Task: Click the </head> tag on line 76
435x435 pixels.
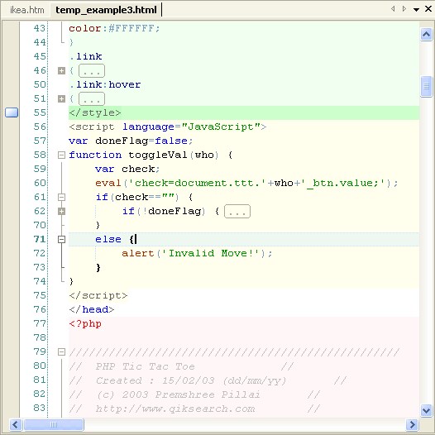Action: tap(92, 309)
